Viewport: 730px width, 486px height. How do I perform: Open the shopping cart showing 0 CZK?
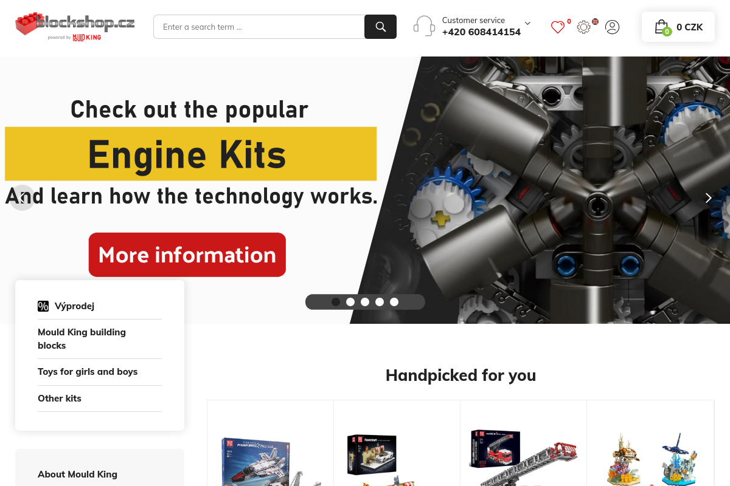click(678, 27)
